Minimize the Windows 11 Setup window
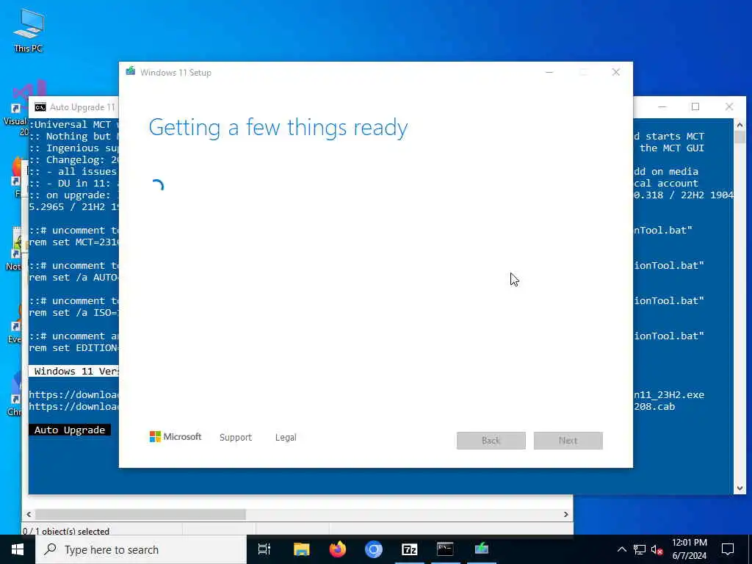This screenshot has height=564, width=752. 549,73
